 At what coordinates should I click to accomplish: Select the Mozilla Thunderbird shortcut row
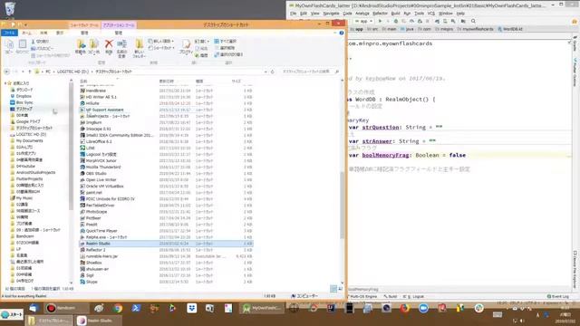(x=166, y=167)
